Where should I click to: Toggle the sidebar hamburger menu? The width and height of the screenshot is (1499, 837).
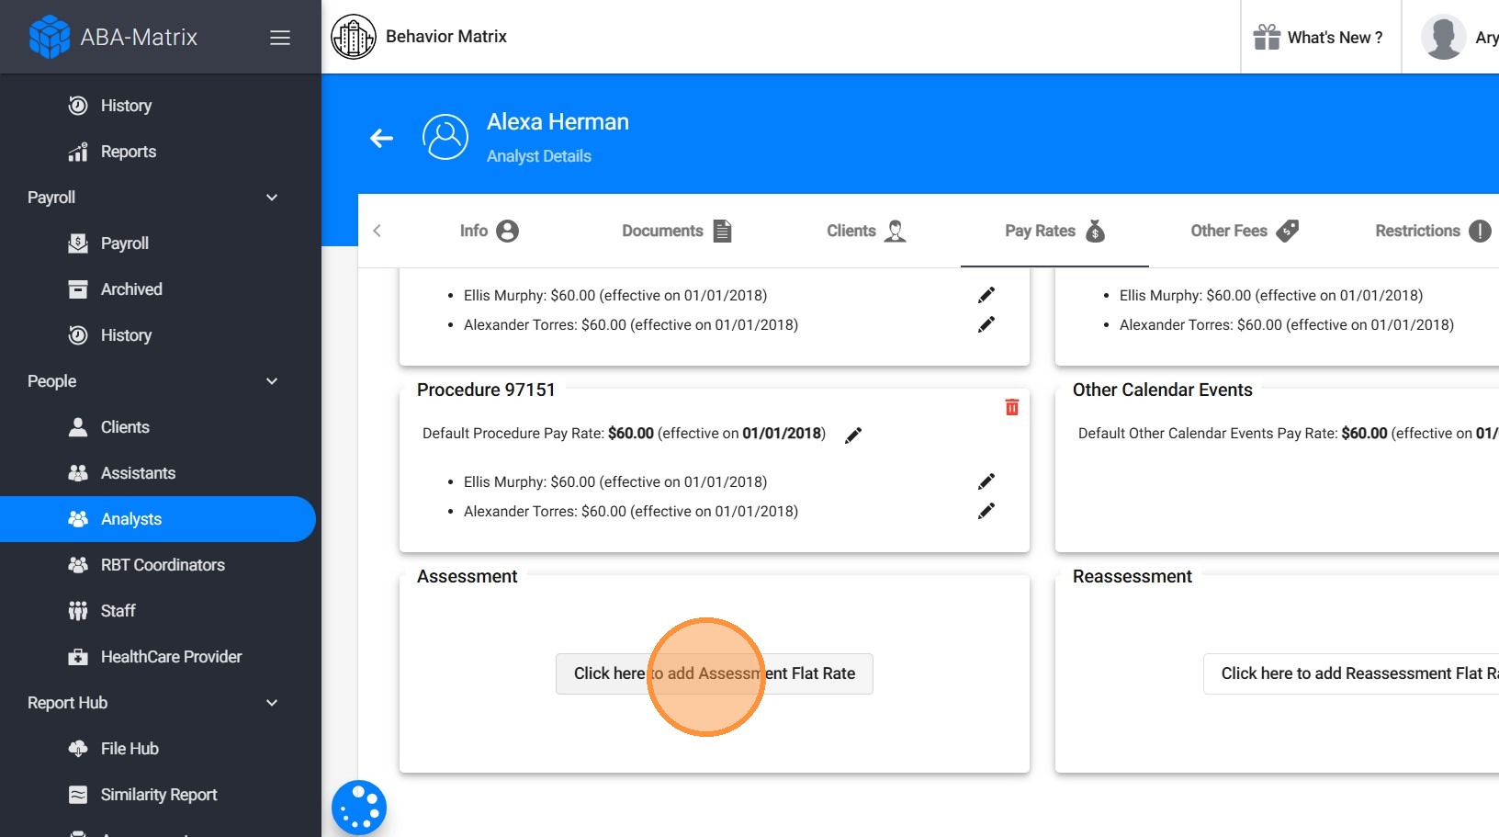(x=280, y=38)
